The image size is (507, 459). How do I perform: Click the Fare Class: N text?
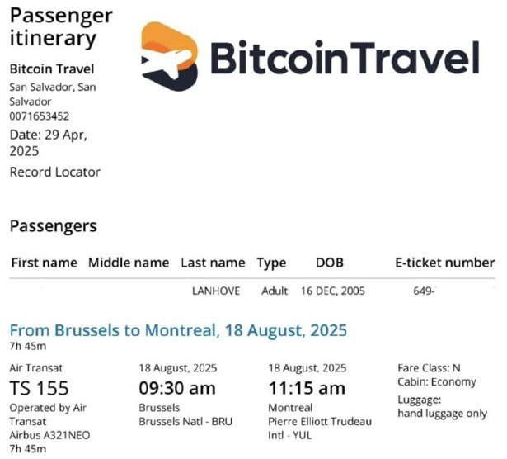coord(429,368)
